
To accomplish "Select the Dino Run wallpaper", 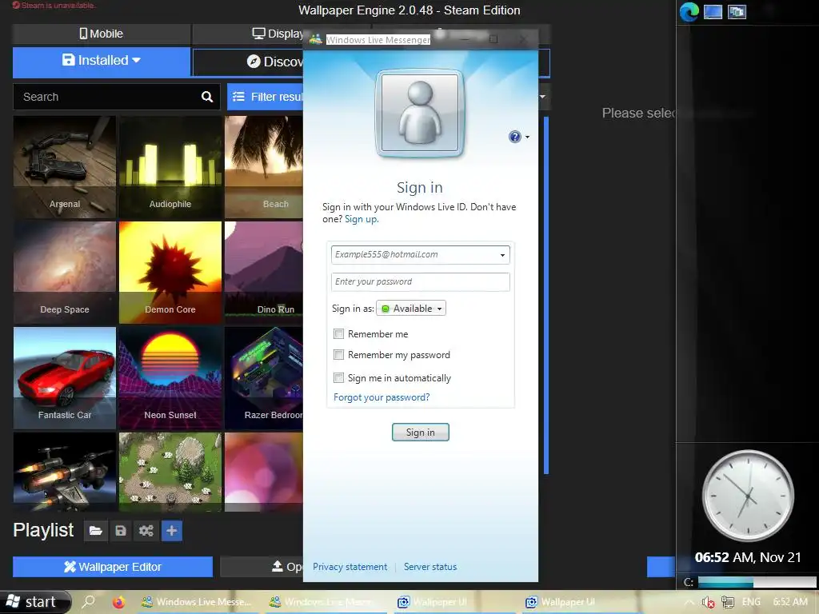I will pyautogui.click(x=264, y=273).
